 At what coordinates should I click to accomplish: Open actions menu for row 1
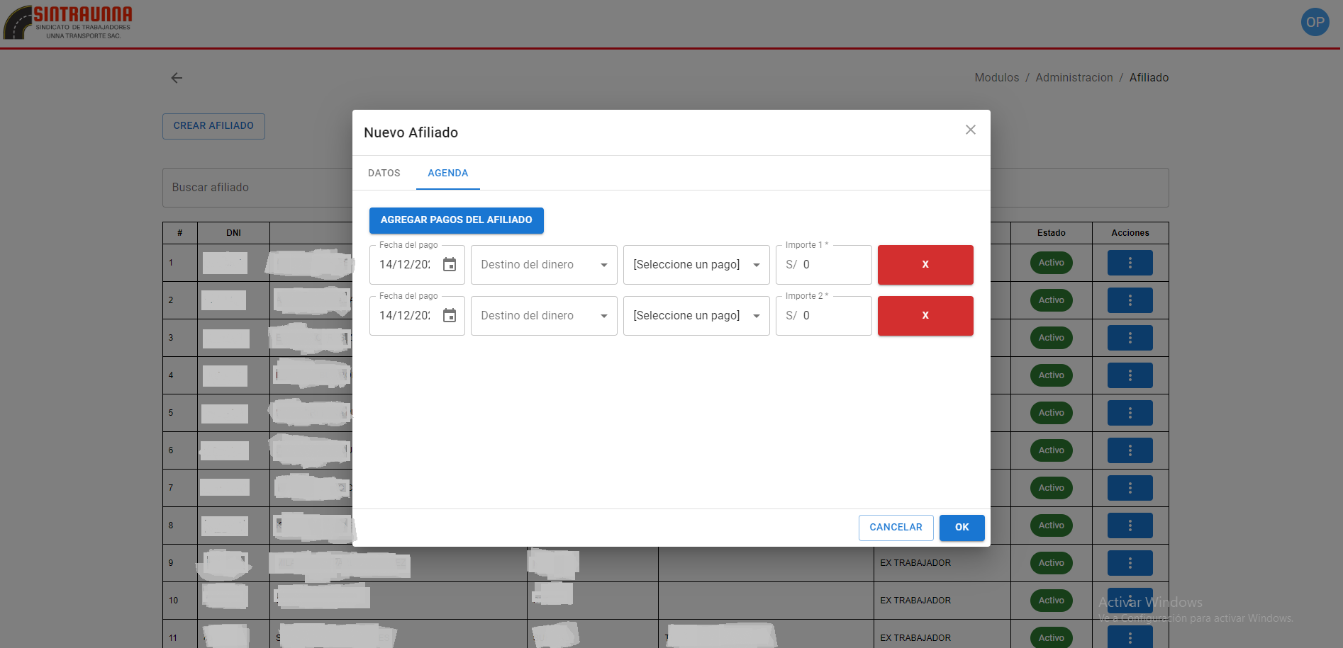1130,263
